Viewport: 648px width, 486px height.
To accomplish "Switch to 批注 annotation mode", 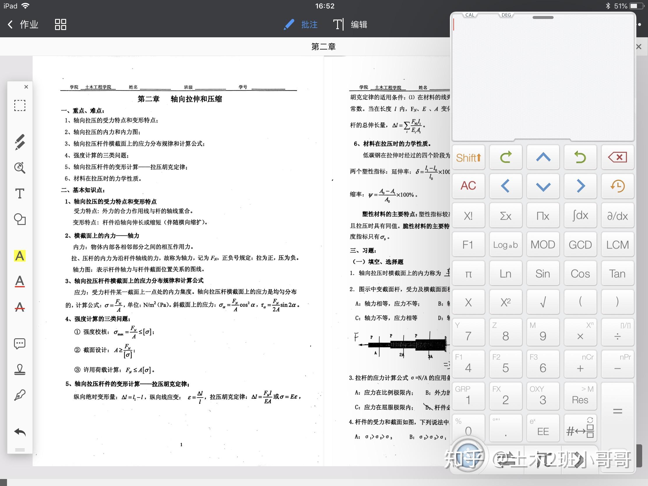I will (301, 24).
